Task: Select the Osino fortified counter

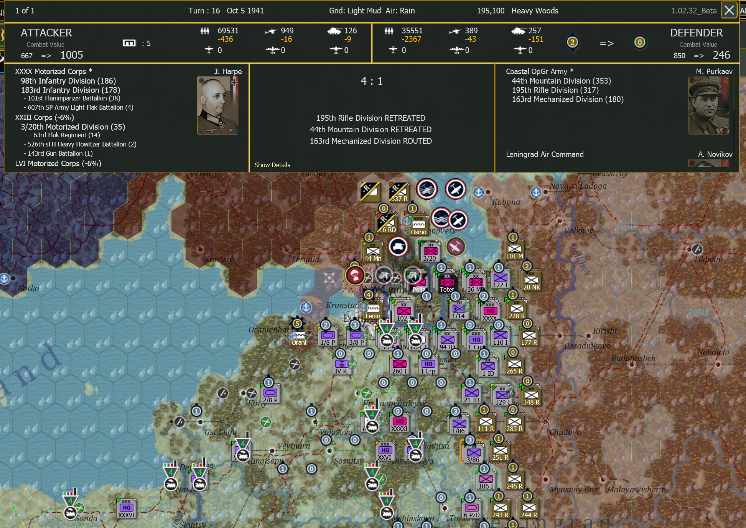Action: 418,226
